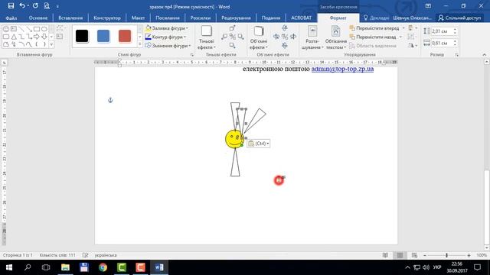Viewport: 490px width, 275px height.
Task: Open the Align objects dropdown
Action: [413, 28]
